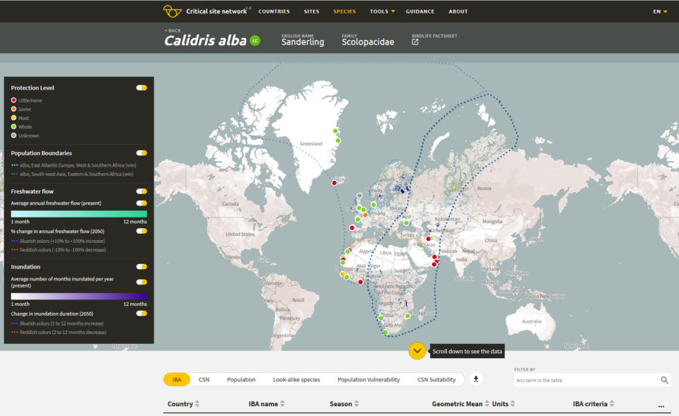This screenshot has width=679, height=416.
Task: Toggle the Protection Level layer off
Action: (141, 88)
